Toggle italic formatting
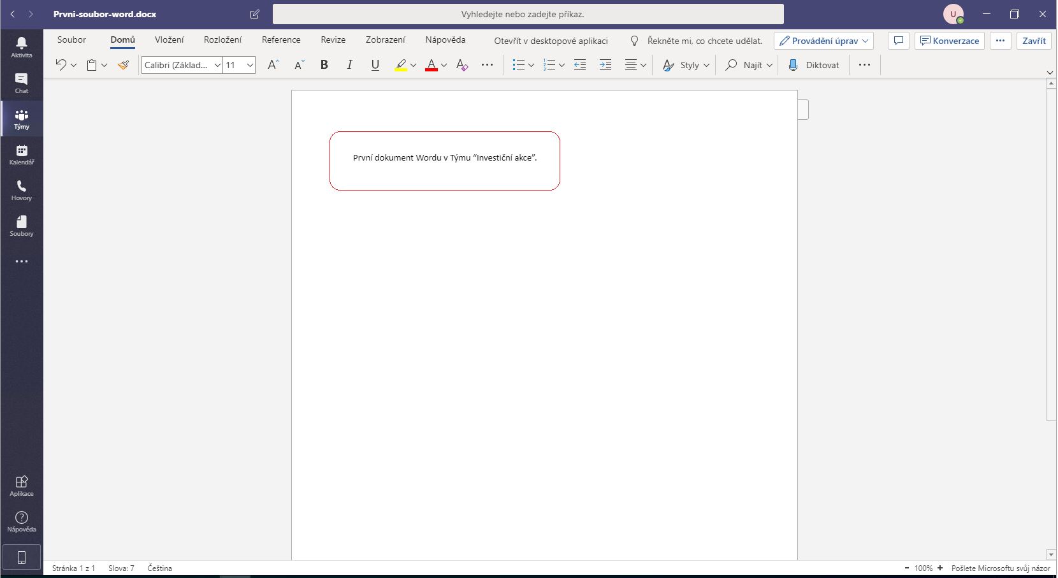 pyautogui.click(x=350, y=64)
